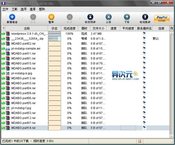The width and height of the screenshot is (175, 145).
Task: Click the PayPal Donate button
Action: (162, 19)
